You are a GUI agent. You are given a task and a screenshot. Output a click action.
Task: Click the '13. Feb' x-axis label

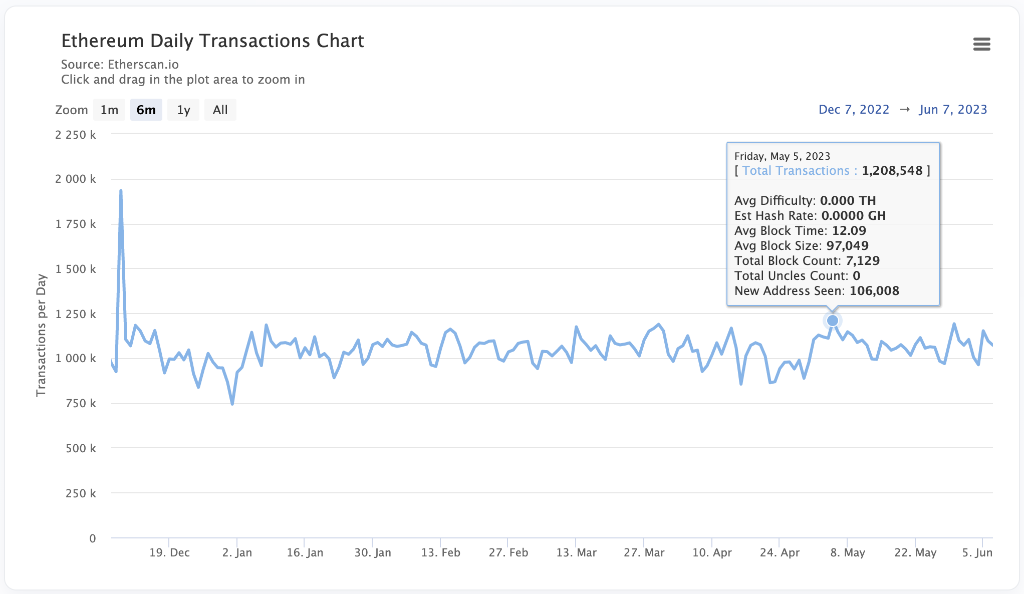pyautogui.click(x=440, y=552)
